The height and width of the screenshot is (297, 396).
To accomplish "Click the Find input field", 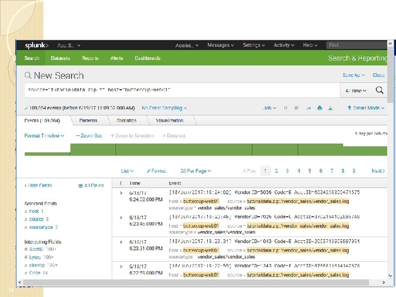I will pyautogui.click(x=356, y=45).
